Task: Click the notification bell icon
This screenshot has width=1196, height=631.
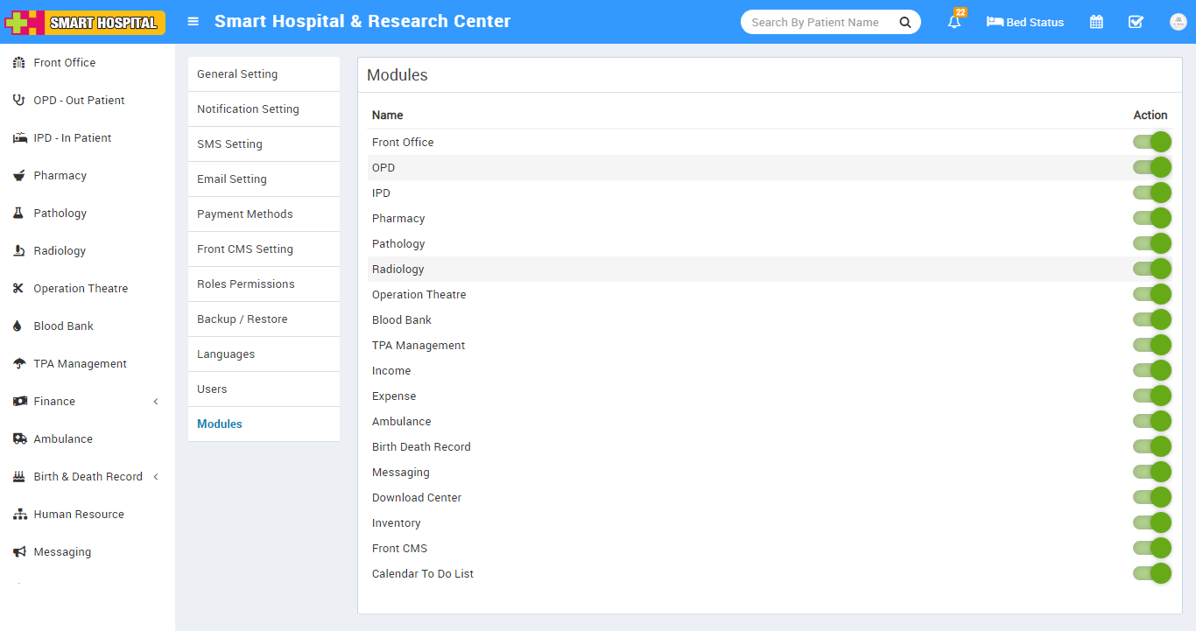Action: tap(953, 22)
